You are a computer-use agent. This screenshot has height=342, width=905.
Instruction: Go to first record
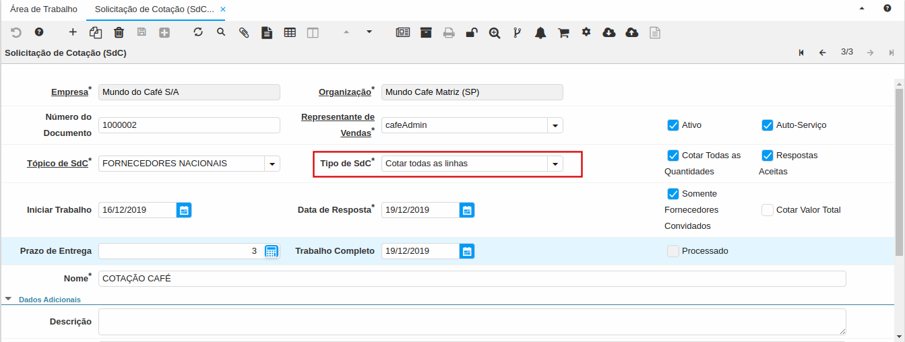point(801,53)
